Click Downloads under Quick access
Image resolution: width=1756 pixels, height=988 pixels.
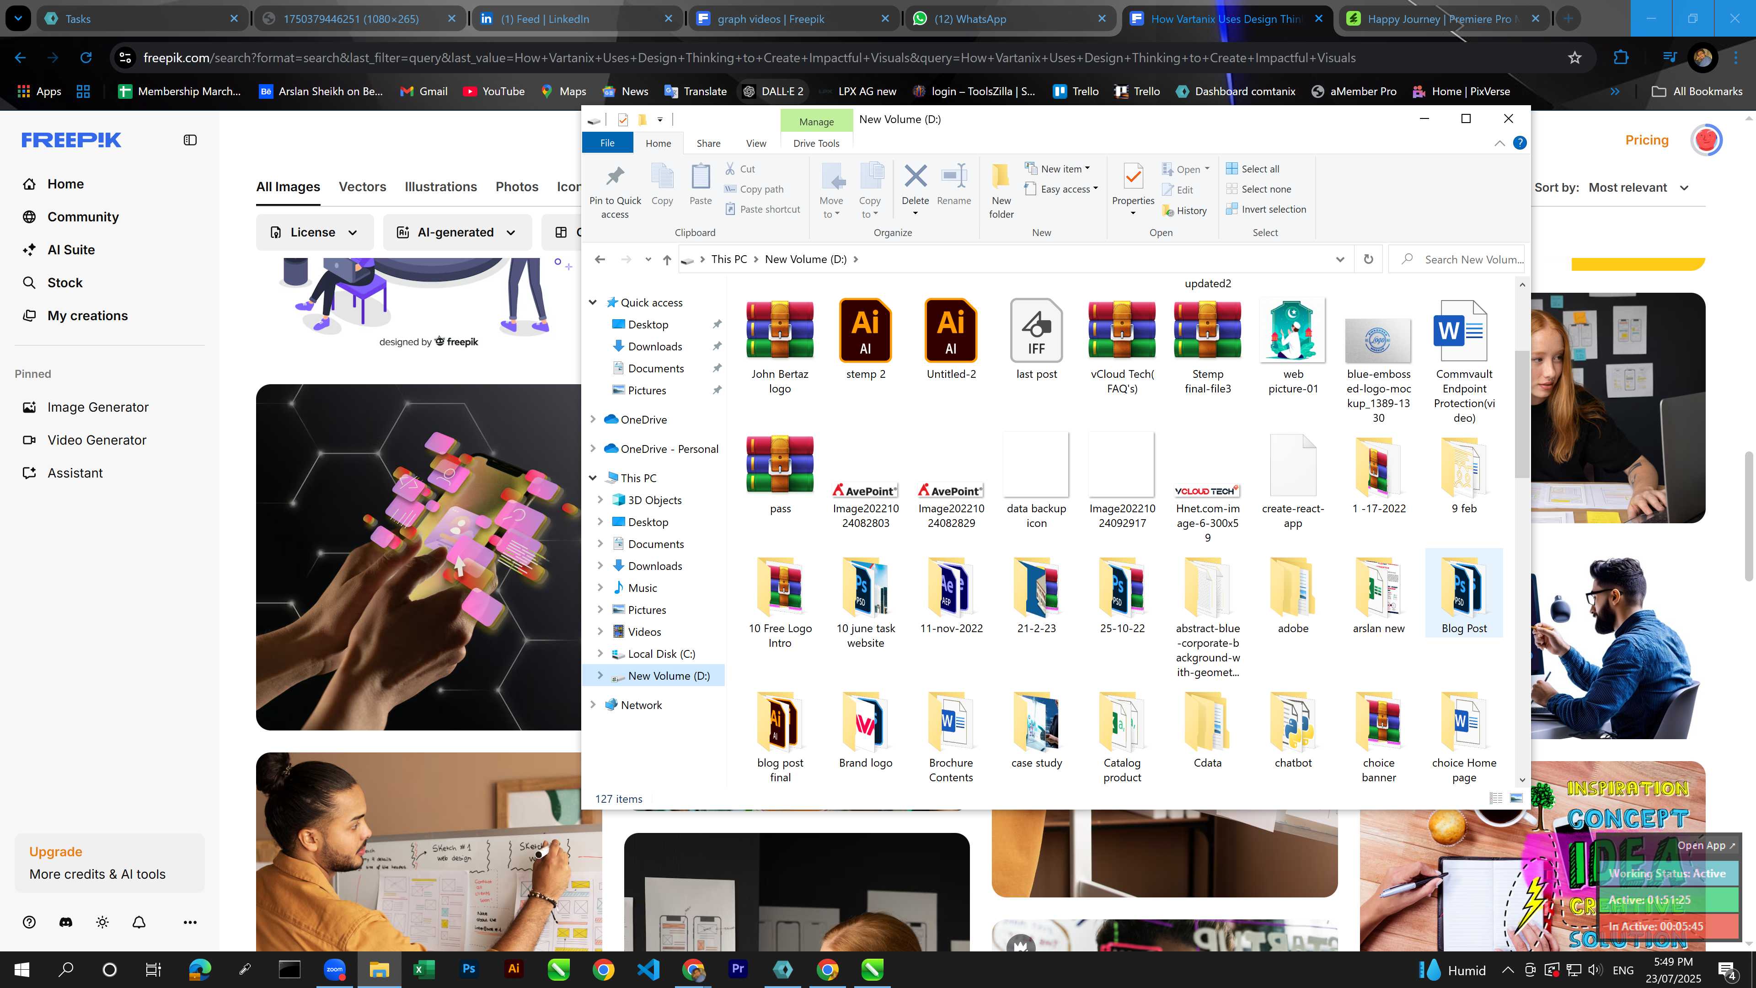coord(654,346)
